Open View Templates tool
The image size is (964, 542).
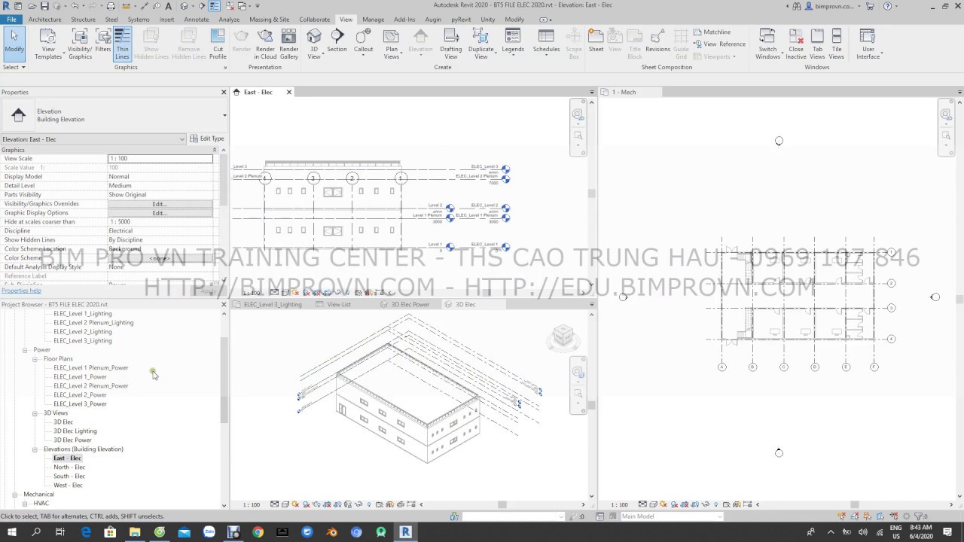[x=47, y=44]
